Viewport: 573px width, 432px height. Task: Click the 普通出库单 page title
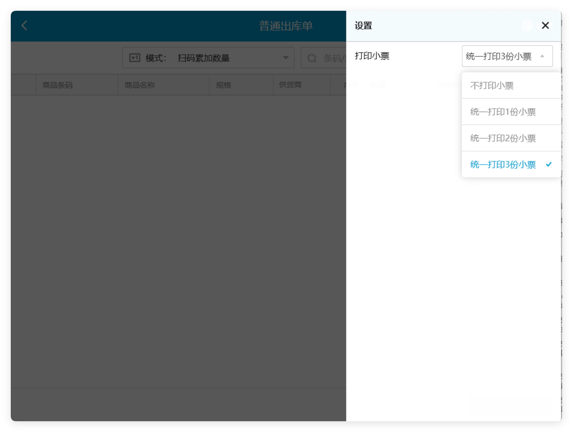(286, 26)
